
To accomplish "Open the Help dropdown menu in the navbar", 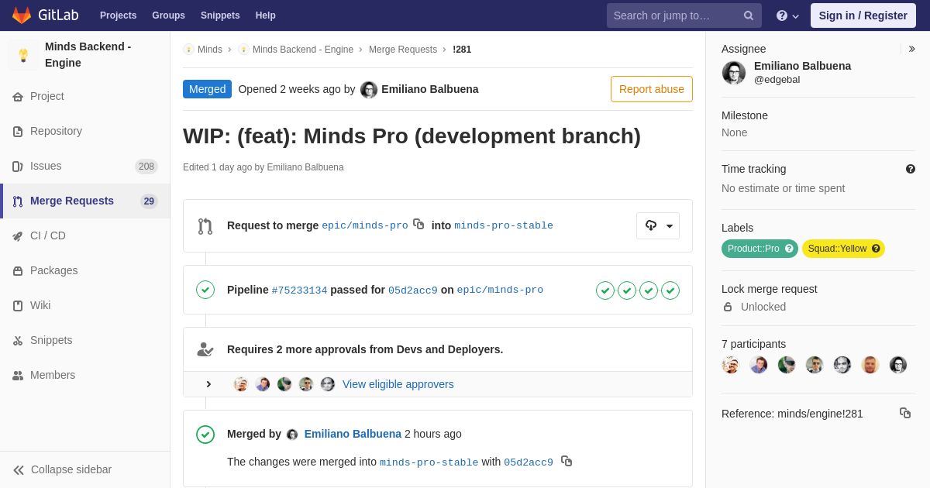I will point(787,15).
